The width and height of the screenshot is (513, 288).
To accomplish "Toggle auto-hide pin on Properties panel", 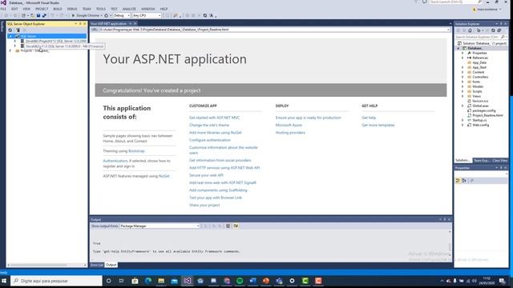I will click(x=501, y=168).
